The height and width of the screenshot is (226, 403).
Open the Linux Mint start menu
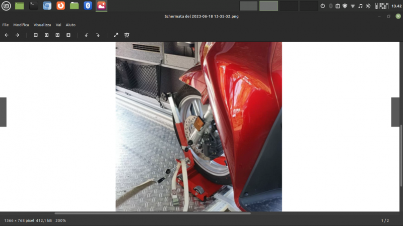click(x=7, y=6)
